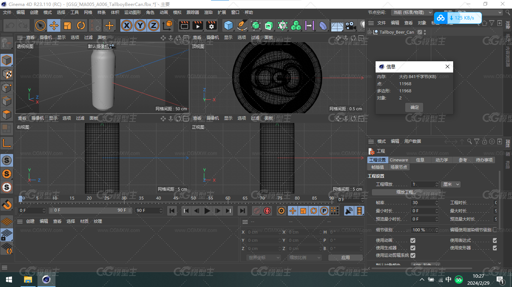Screen dimensions: 512x287
Task: Toggle the 使用动画 checkbox
Action: (413, 240)
